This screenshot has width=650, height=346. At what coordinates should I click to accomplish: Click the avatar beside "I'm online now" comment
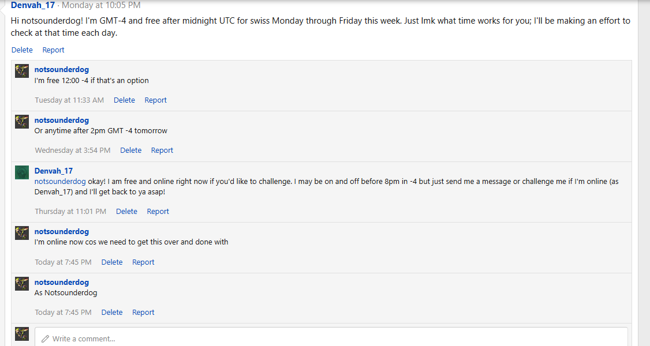22,233
